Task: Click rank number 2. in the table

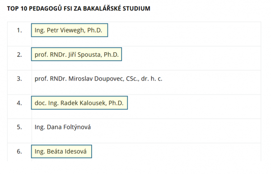Action: (x=19, y=55)
